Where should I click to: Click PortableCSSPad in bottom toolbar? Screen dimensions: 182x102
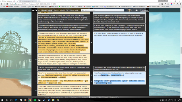click(x=115, y=97)
